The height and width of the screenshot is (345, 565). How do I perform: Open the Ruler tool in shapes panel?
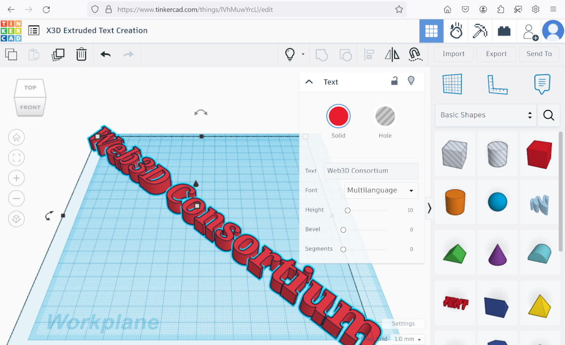[x=497, y=85]
